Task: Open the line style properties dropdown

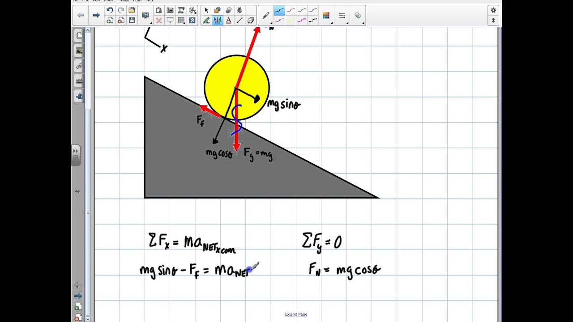Action: 342,16
